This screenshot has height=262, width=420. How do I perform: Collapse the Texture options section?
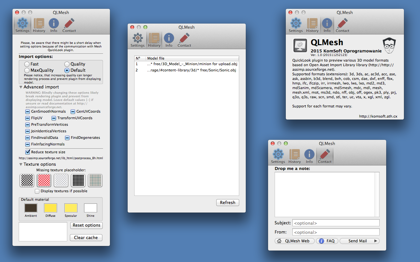(x=21, y=164)
